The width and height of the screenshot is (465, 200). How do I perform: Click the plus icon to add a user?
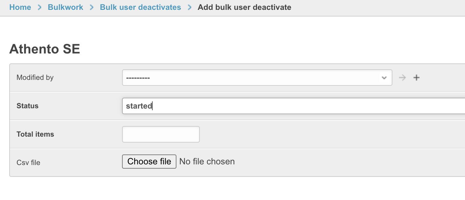click(x=417, y=78)
